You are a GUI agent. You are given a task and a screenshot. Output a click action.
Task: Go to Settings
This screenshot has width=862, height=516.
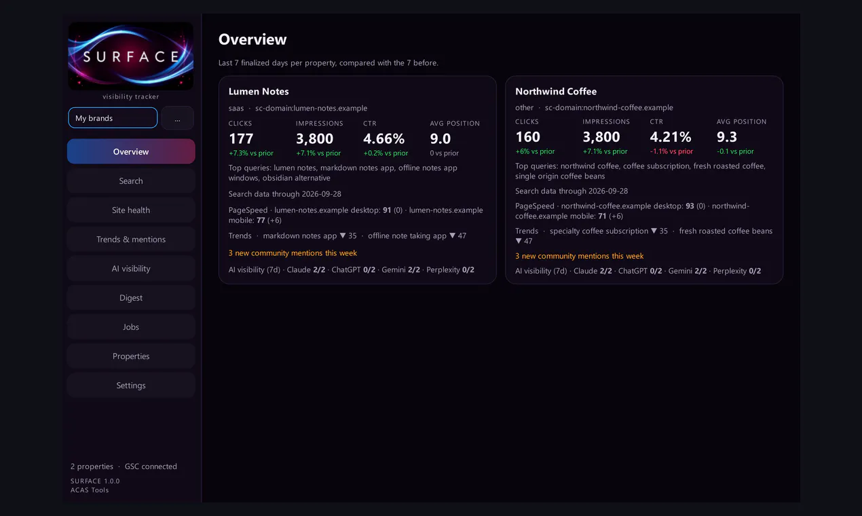tap(131, 385)
